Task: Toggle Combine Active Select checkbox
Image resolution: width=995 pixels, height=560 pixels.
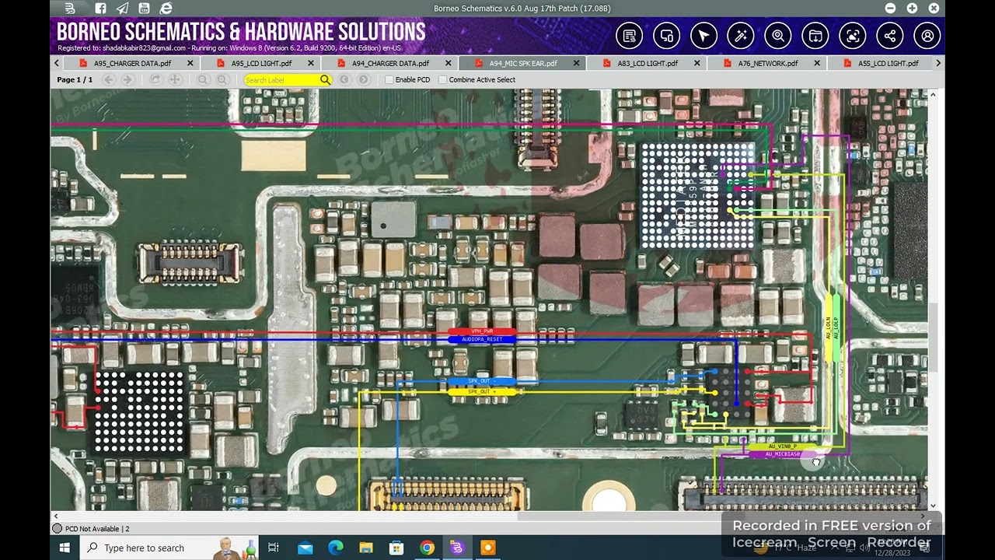Action: [x=443, y=79]
